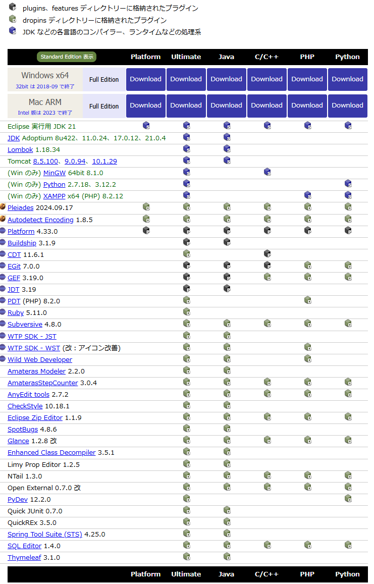Download Windows x64 C/C++ Full Edition
Image resolution: width=374 pixels, height=584 pixels.
point(266,79)
